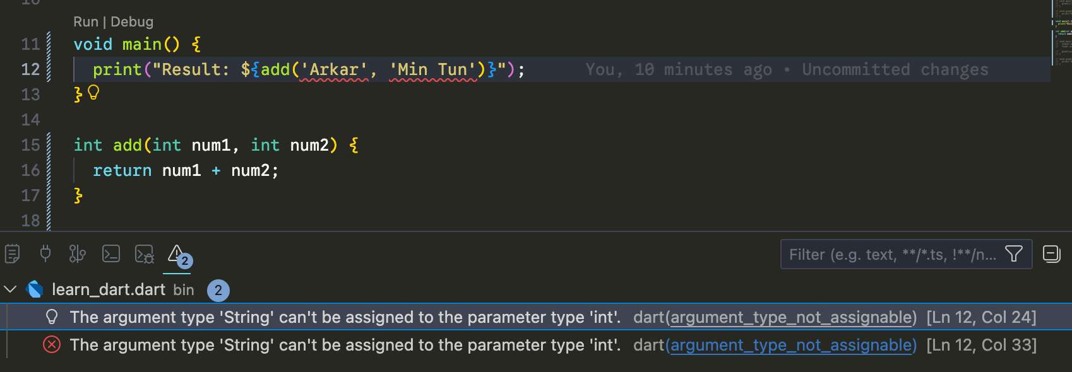Click the editor minimap in the top right
This screenshot has height=372, width=1072.
pyautogui.click(x=1062, y=32)
